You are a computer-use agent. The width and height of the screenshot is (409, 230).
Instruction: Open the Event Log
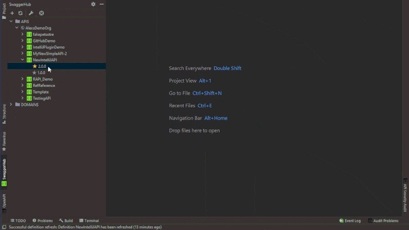click(350, 221)
